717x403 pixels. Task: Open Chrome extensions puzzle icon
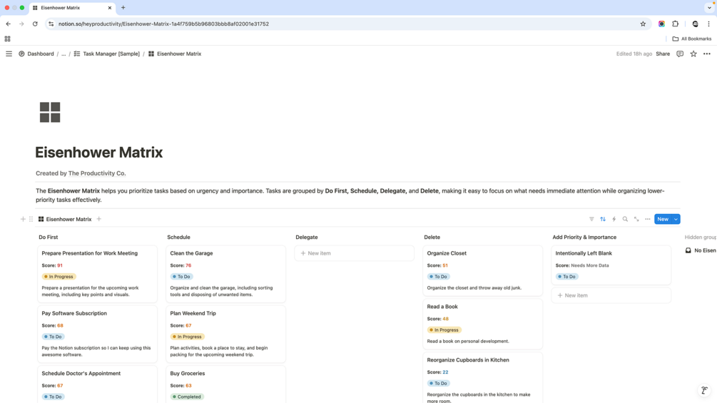pos(676,24)
